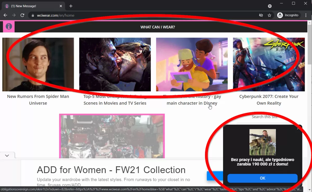The image size is (312, 192).
Task: Open 'New Rumors From Spider Man Universe' article
Action: tap(38, 100)
